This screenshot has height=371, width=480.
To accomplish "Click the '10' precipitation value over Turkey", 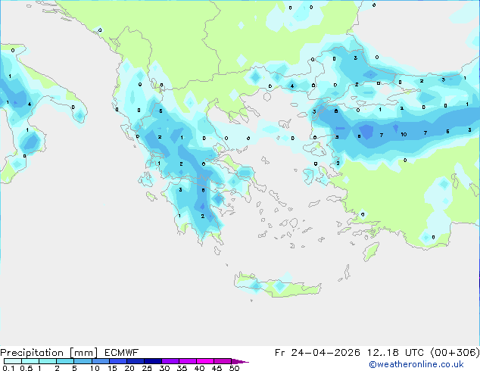I will pos(404,134).
